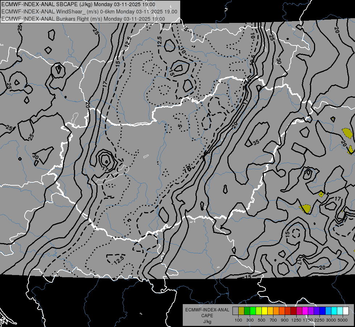Select the bright magenta legend swatch
This screenshot has width=355, height=327.
click(305, 311)
